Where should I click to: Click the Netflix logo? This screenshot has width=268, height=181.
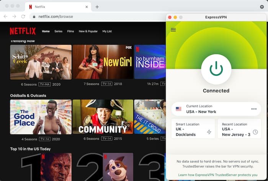23,31
